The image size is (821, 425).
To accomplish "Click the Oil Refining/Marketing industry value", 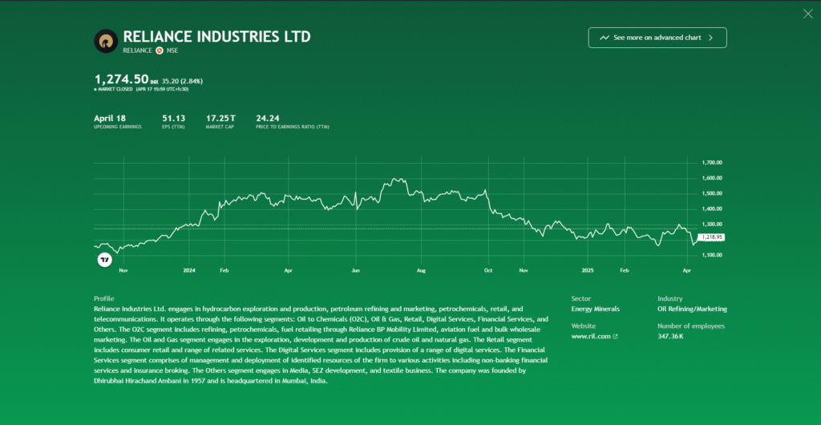I will tap(692, 309).
